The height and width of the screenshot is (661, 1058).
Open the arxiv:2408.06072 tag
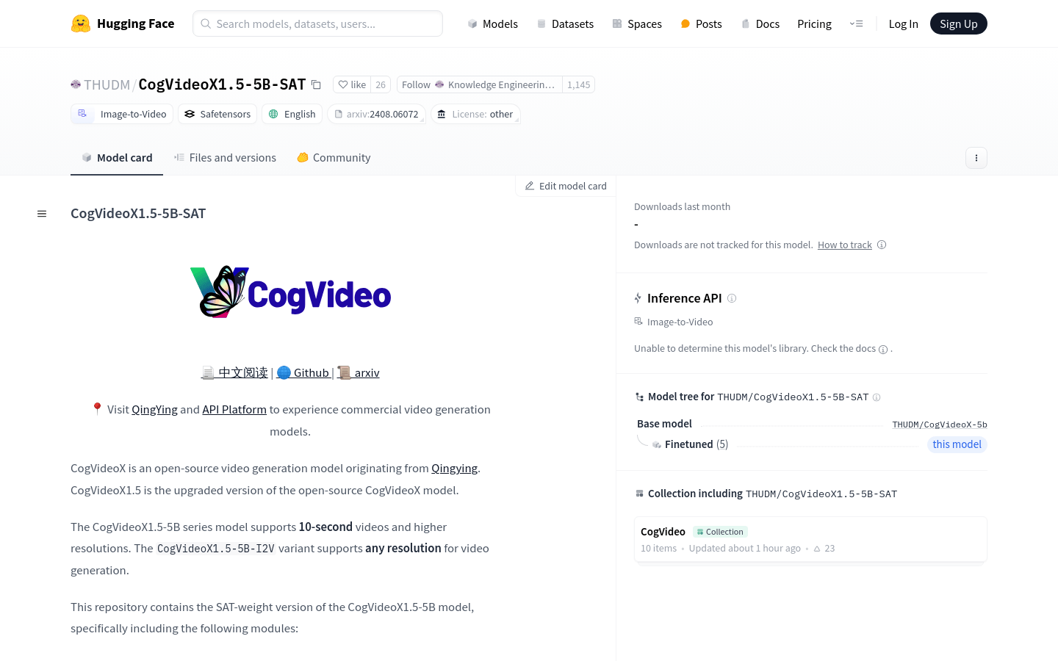(x=376, y=114)
